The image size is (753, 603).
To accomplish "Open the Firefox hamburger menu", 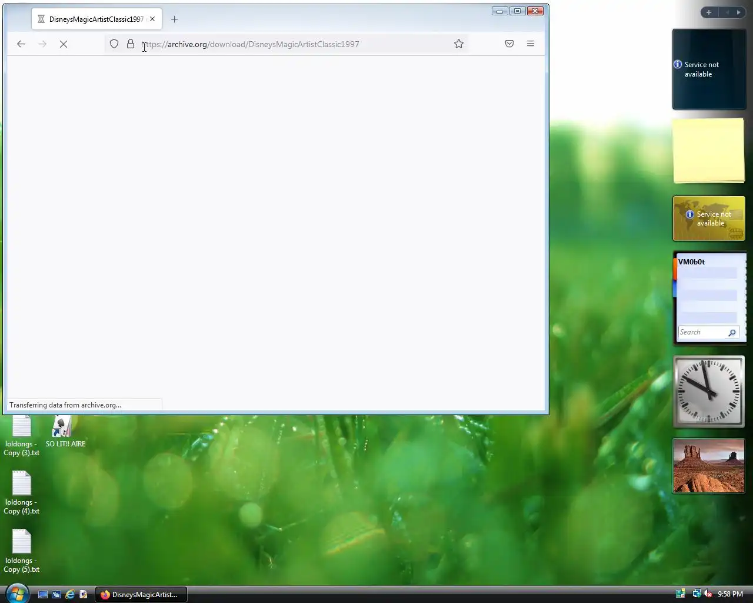I will coord(531,44).
